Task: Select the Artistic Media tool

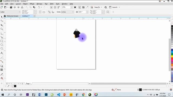Action: 2,37
